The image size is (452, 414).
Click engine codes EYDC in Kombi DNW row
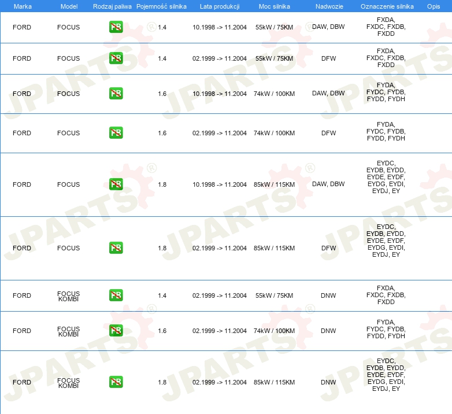386,375
